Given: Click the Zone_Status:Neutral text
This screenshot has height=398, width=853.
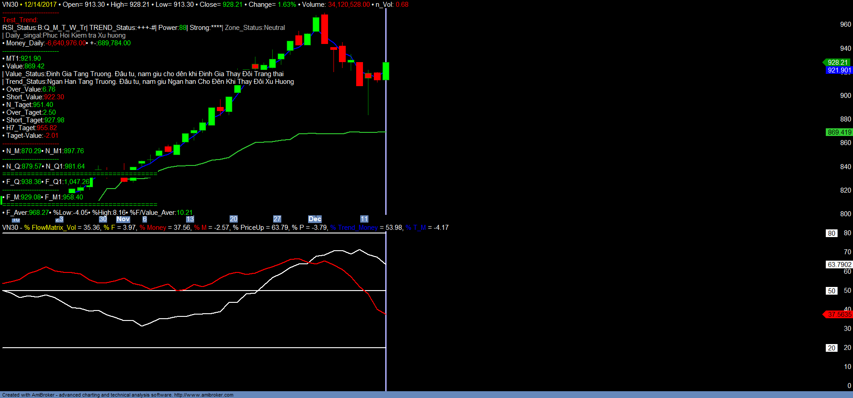Looking at the screenshot, I should 255,28.
